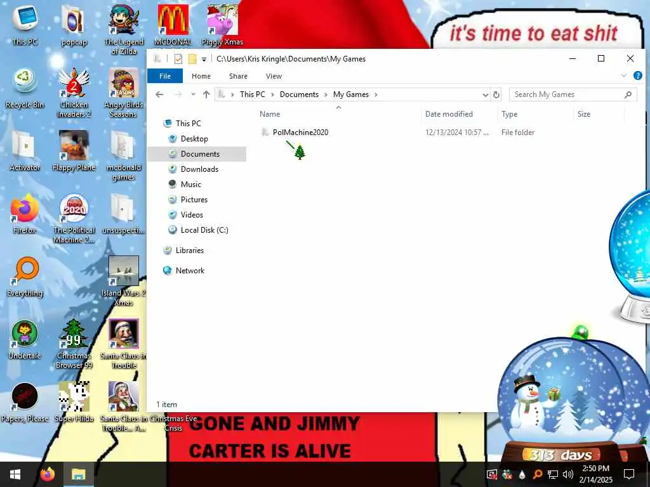Launch Santa Claus in Trouble Again shortcut
650x487 pixels.
[x=124, y=406]
